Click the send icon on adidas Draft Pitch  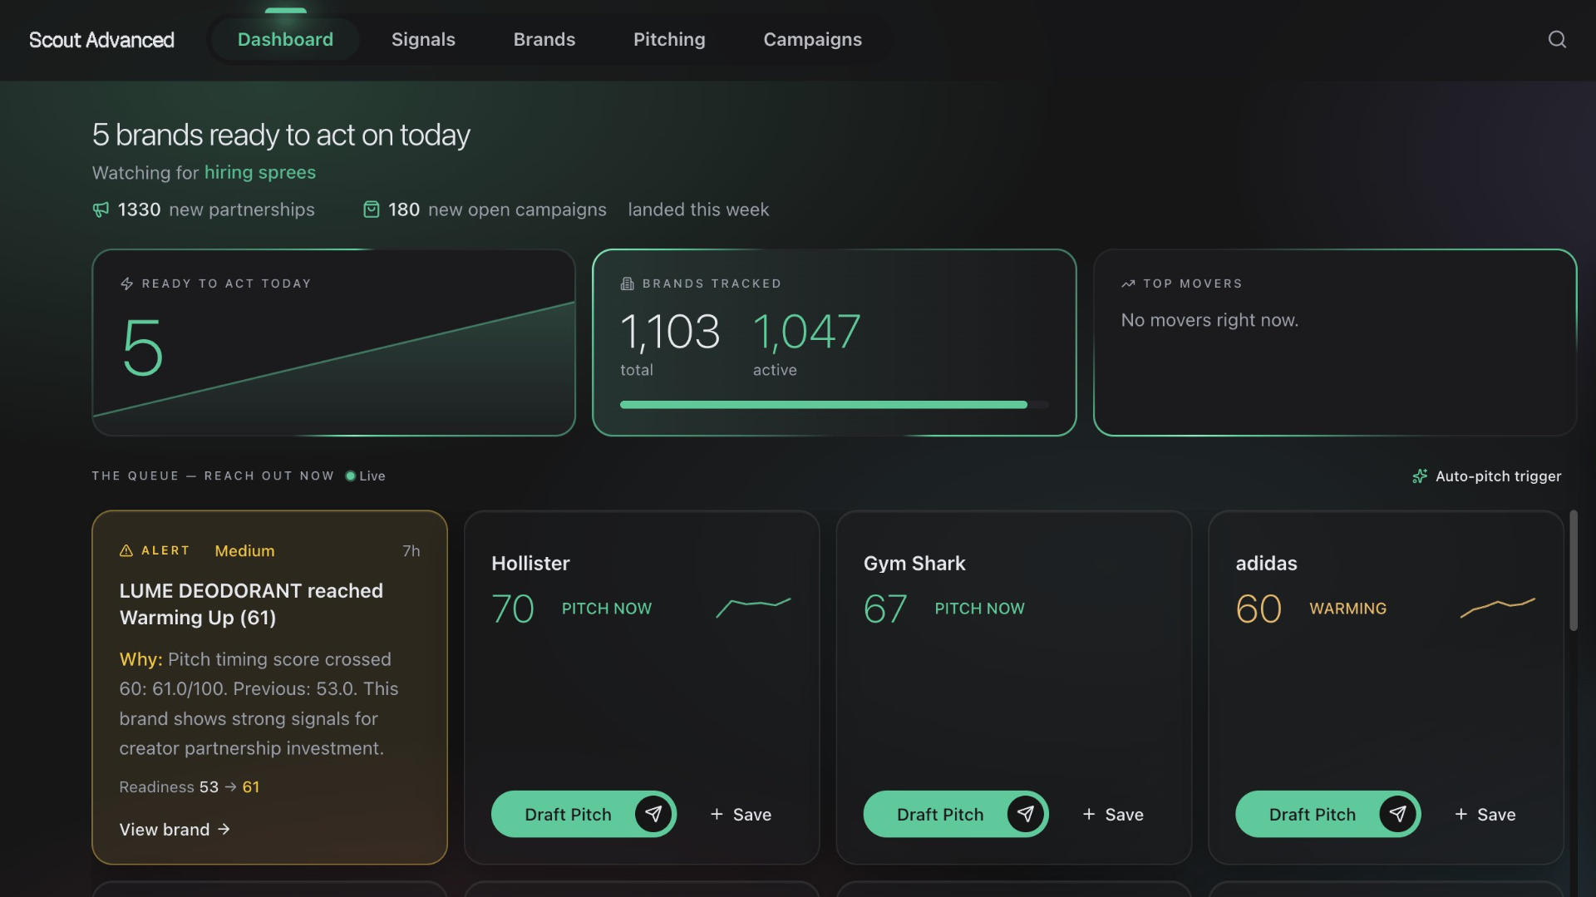1398,814
